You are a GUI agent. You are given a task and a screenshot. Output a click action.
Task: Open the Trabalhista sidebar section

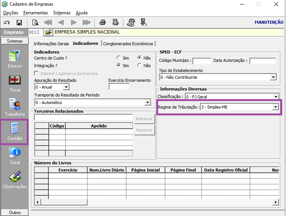[x=15, y=107]
